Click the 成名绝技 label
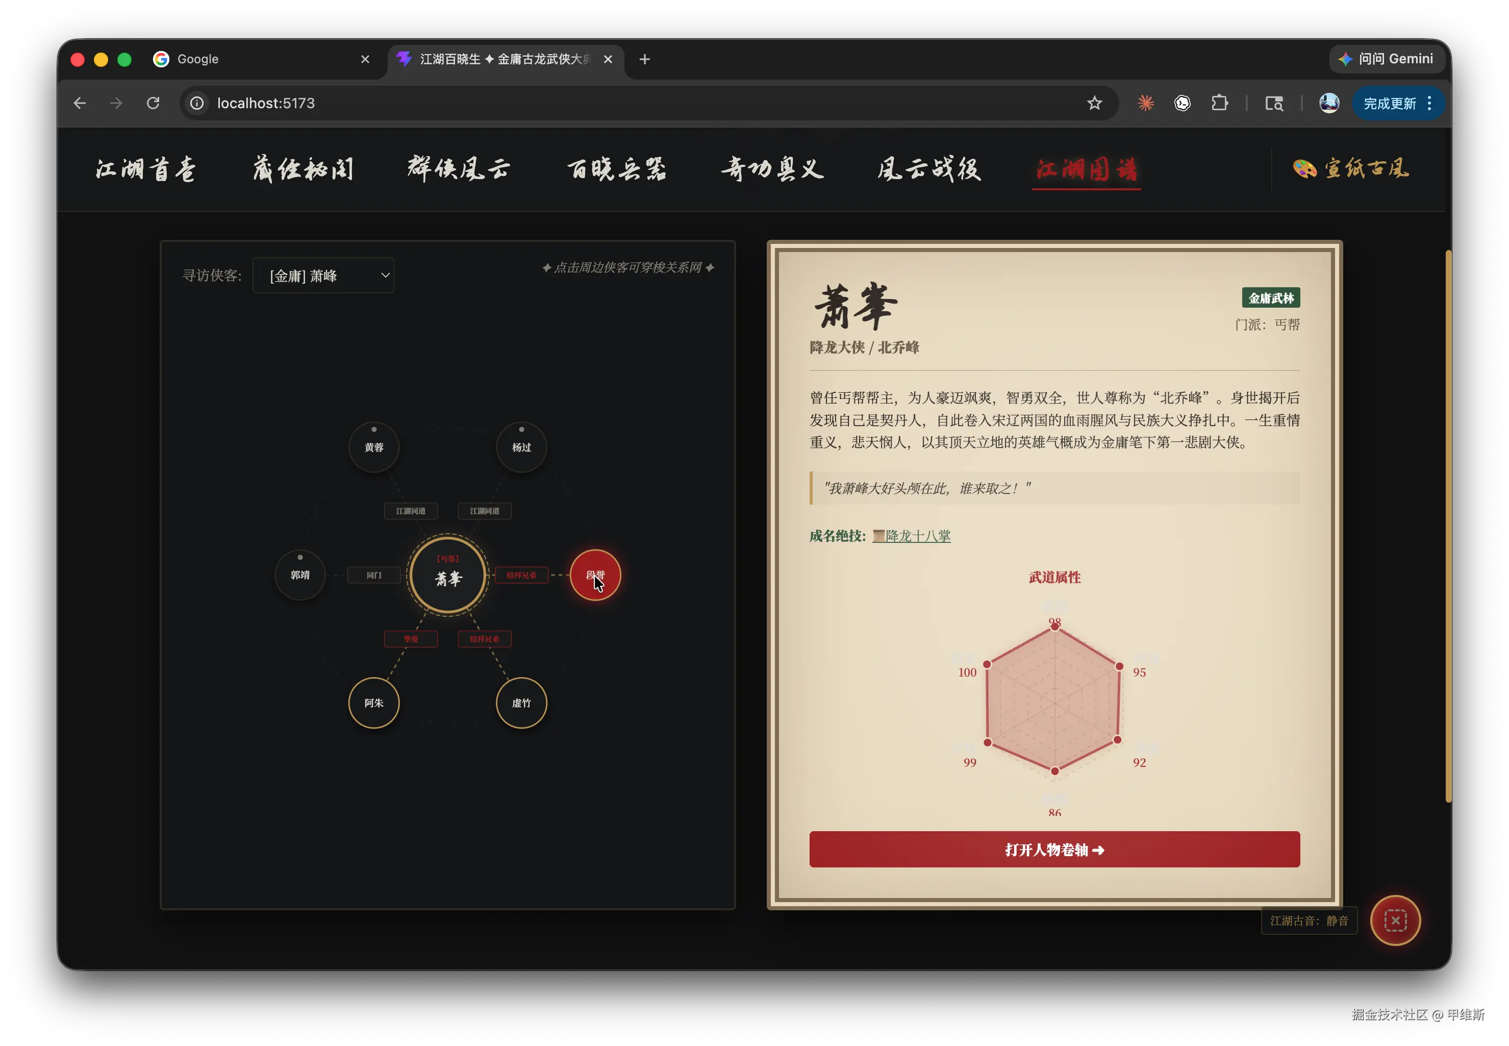The height and width of the screenshot is (1046, 1509). pyautogui.click(x=837, y=536)
